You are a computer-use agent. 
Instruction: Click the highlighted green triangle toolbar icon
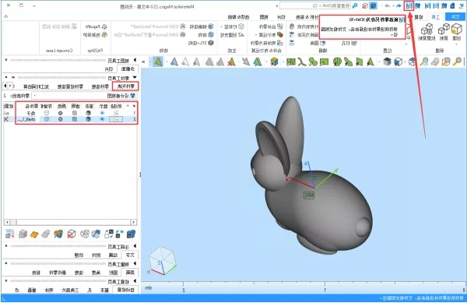pyautogui.click(x=158, y=62)
